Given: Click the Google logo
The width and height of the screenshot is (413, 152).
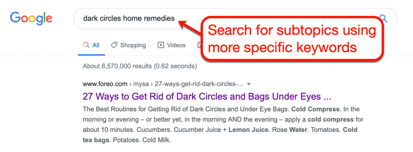Looking at the screenshot, I should coord(31,18).
